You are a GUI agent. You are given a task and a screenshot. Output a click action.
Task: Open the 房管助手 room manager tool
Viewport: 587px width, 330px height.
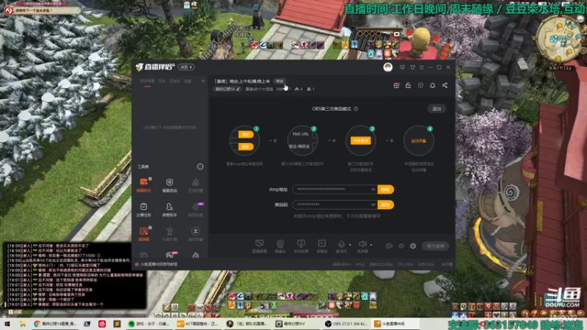(169, 210)
